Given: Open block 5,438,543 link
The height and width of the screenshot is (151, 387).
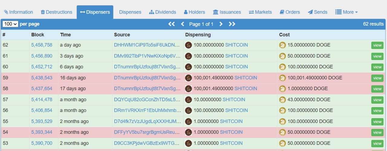Looking at the screenshot, I should coord(42,78).
